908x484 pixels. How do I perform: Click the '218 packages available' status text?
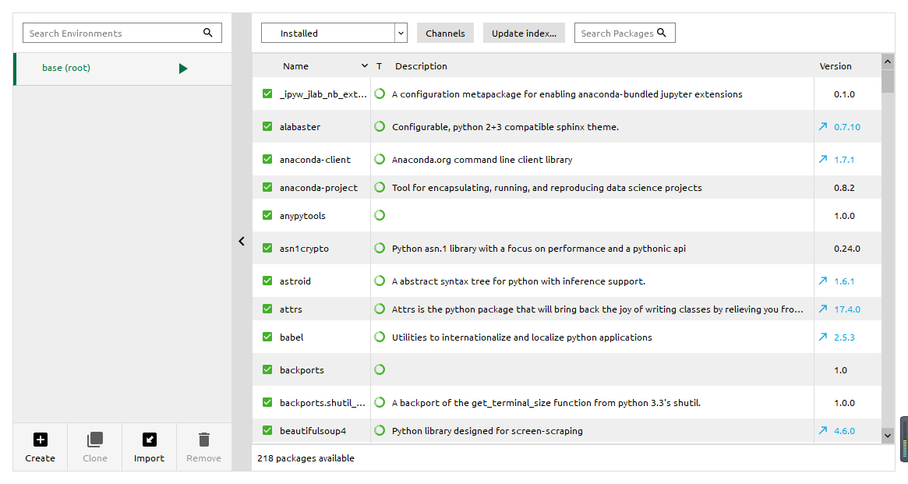[x=306, y=458]
